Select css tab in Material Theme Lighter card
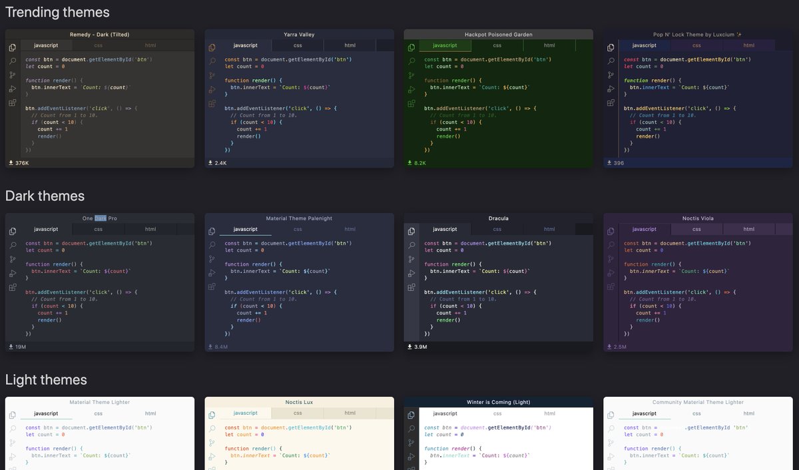Screen dimensions: 799x470 [x=99, y=413]
